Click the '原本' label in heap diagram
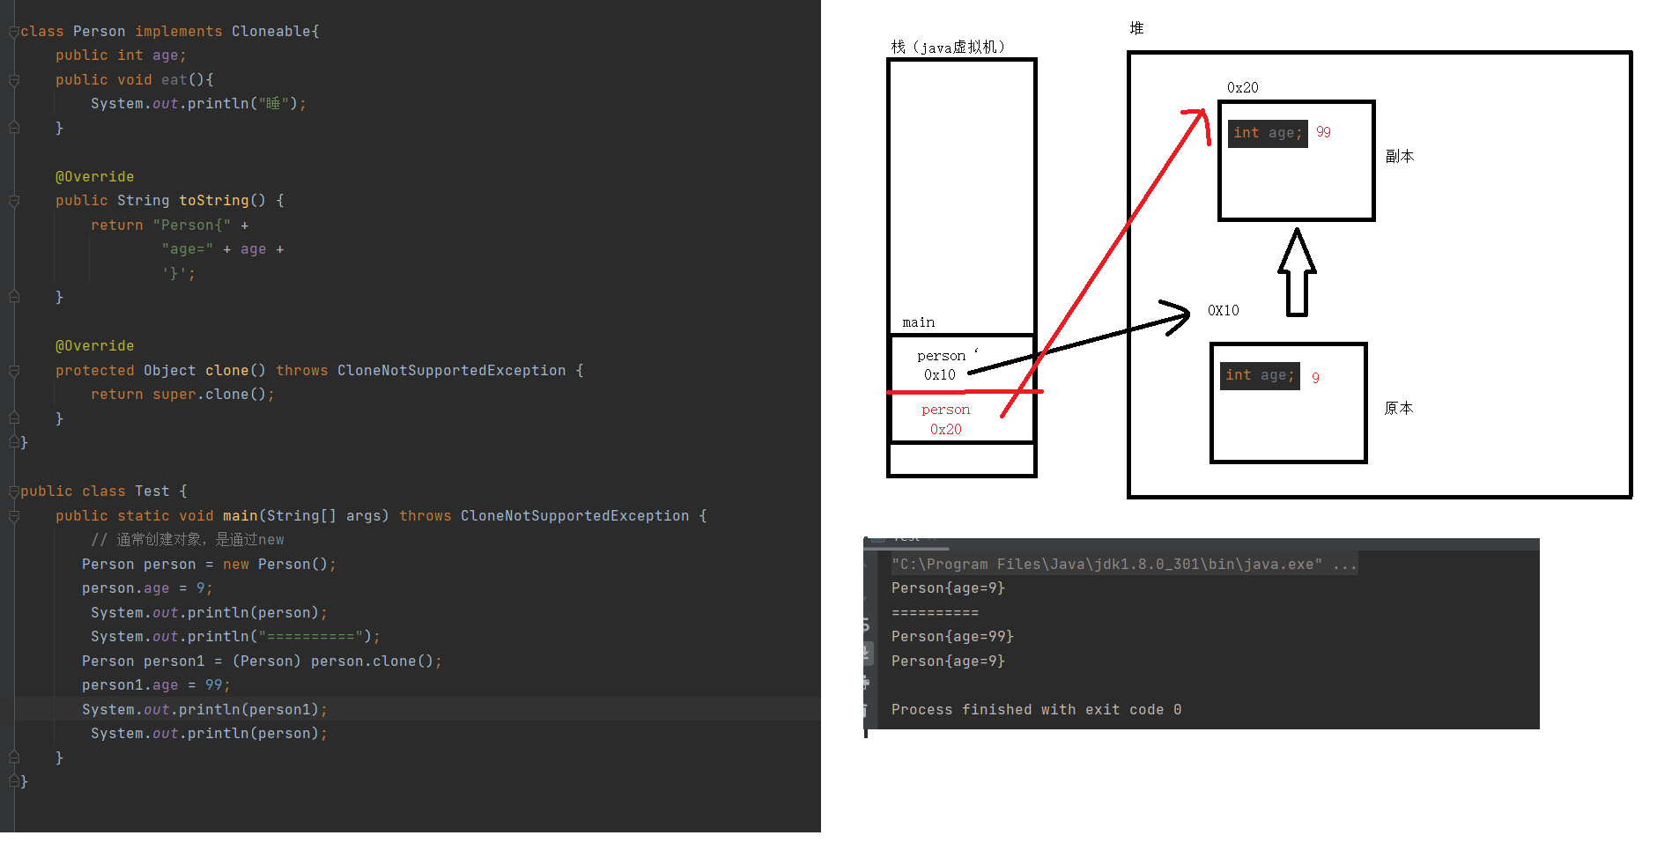 (x=1398, y=409)
